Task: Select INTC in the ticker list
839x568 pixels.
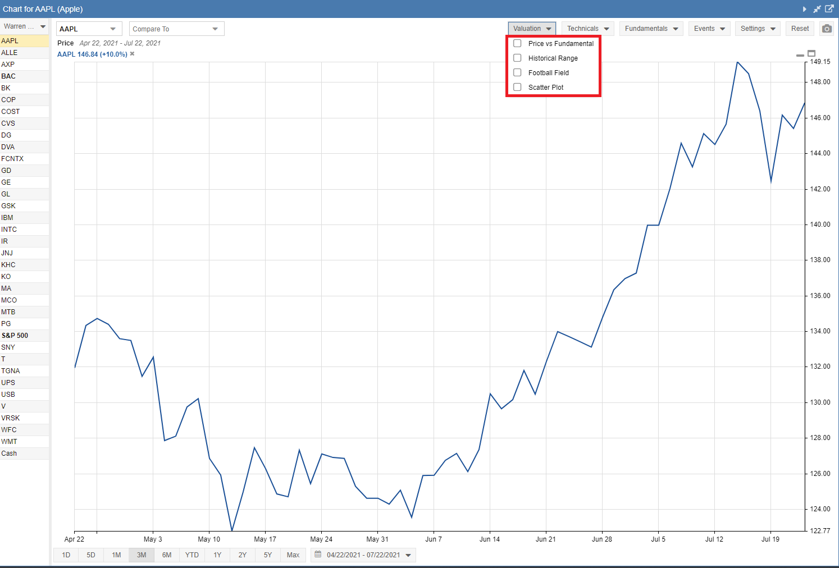Action: coord(25,230)
